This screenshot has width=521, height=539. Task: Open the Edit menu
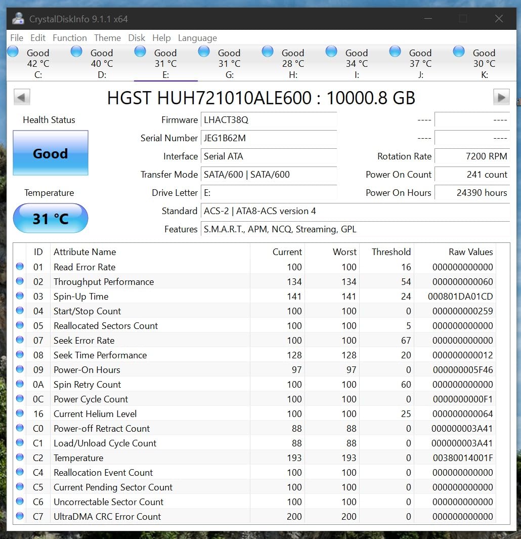(x=38, y=38)
